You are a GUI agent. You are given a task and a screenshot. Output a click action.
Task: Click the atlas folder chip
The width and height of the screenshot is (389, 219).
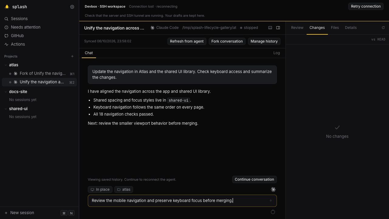coord(124,189)
